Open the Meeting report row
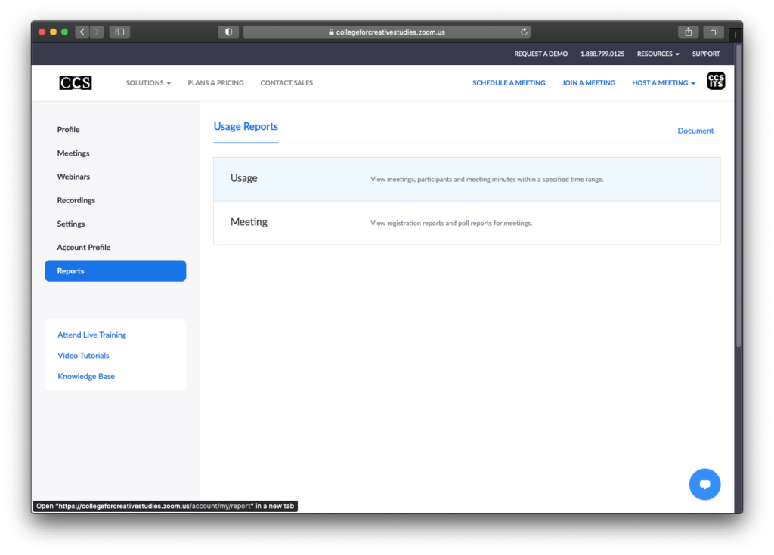Image resolution: width=774 pixels, height=555 pixels. (466, 223)
